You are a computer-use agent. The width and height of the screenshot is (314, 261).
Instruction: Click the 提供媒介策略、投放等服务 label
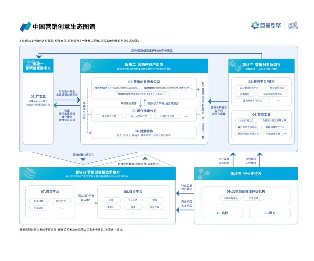point(163,103)
